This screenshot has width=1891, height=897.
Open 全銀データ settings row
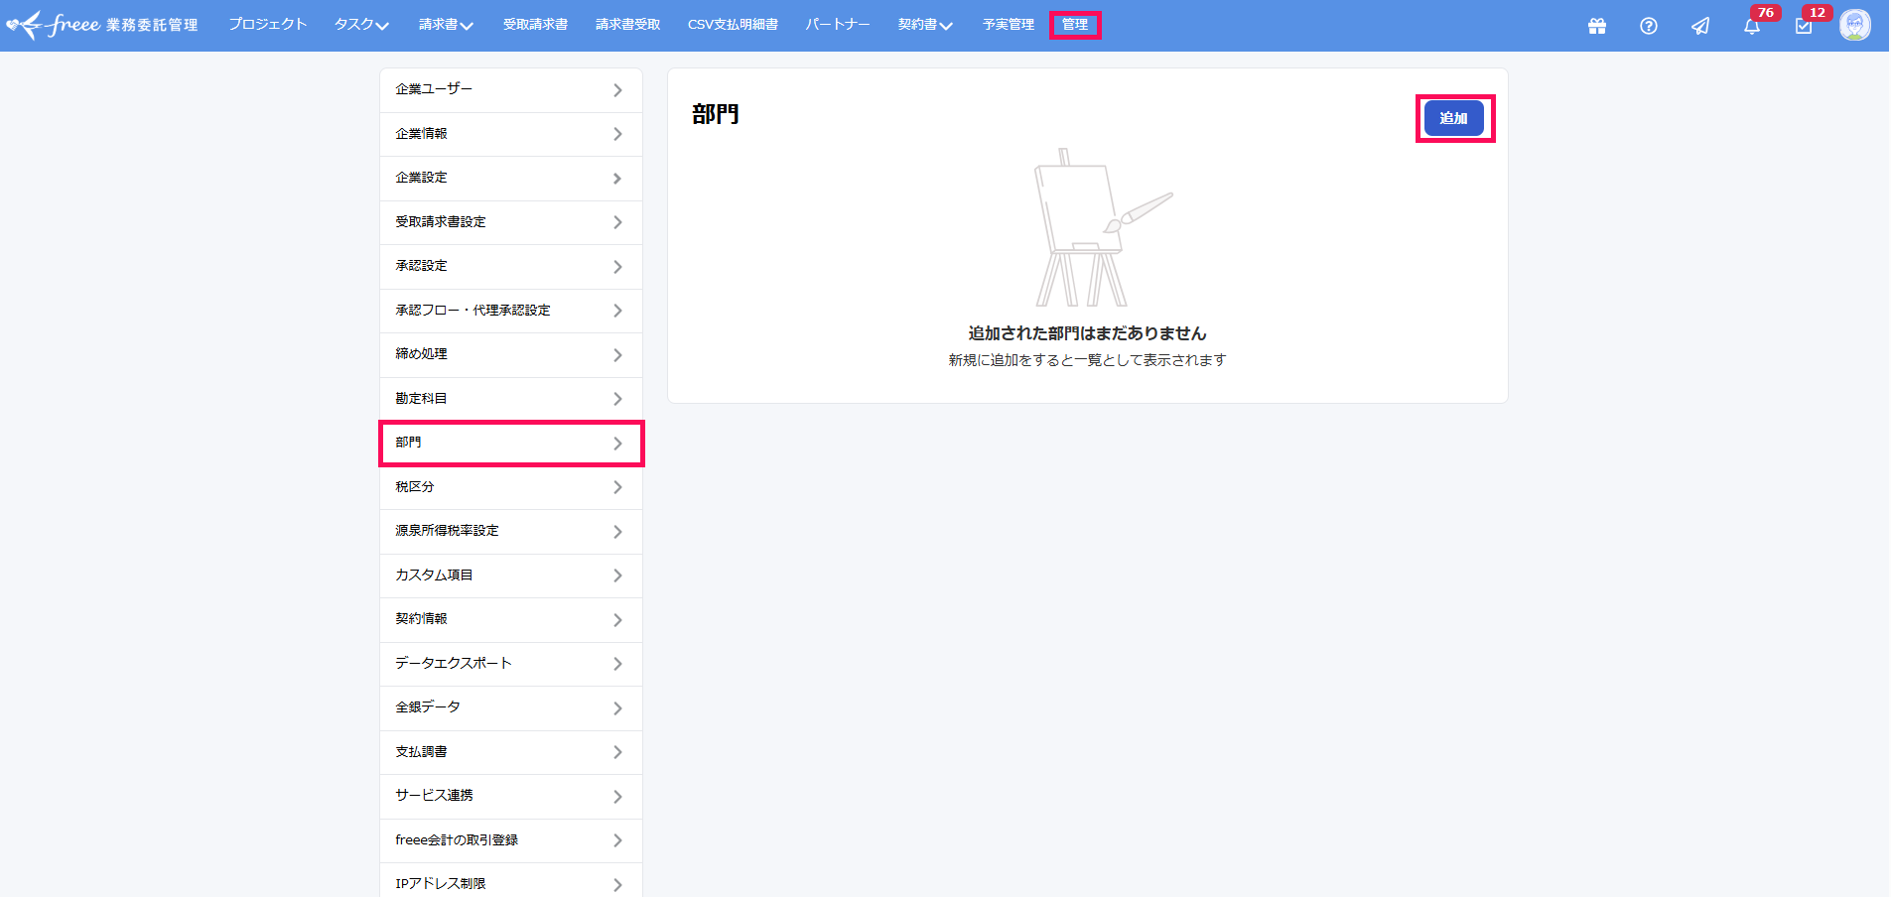(511, 708)
